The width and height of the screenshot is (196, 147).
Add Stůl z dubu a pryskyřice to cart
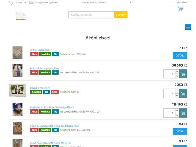tap(183, 74)
